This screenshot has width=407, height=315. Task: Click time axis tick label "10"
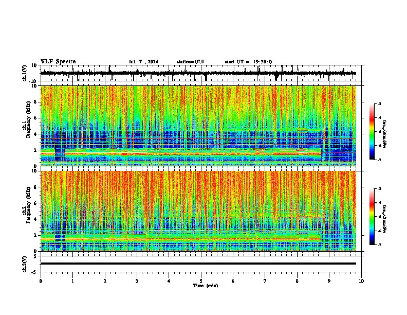(361, 281)
